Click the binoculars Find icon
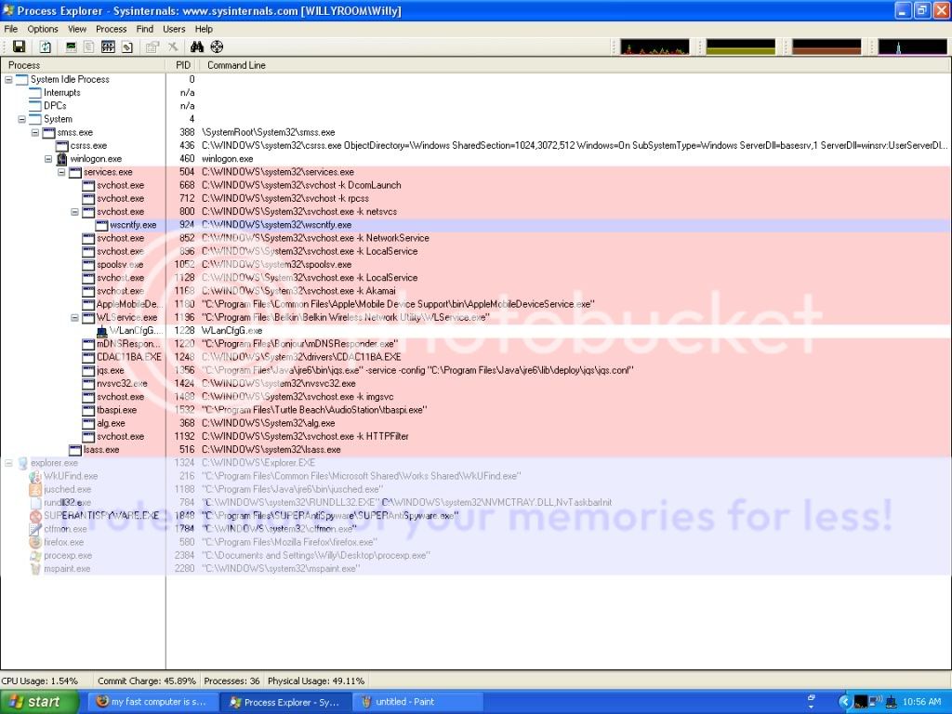The height and width of the screenshot is (714, 952). point(197,46)
